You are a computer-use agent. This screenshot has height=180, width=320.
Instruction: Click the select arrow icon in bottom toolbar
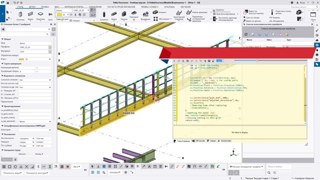pyautogui.click(x=92, y=166)
